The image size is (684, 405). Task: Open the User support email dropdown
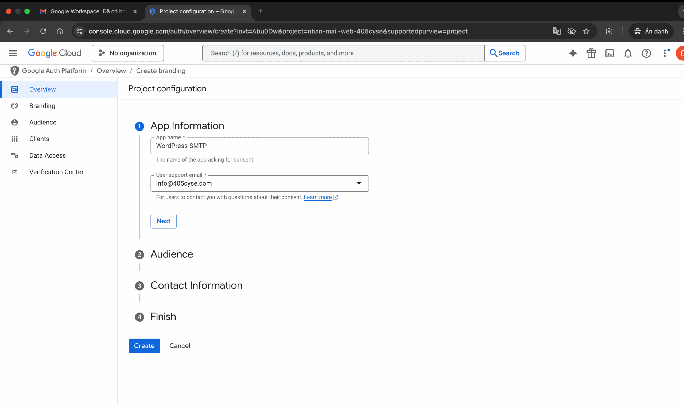click(260, 183)
